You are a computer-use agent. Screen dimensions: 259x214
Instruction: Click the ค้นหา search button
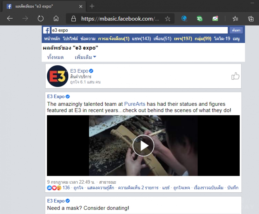(236, 30)
